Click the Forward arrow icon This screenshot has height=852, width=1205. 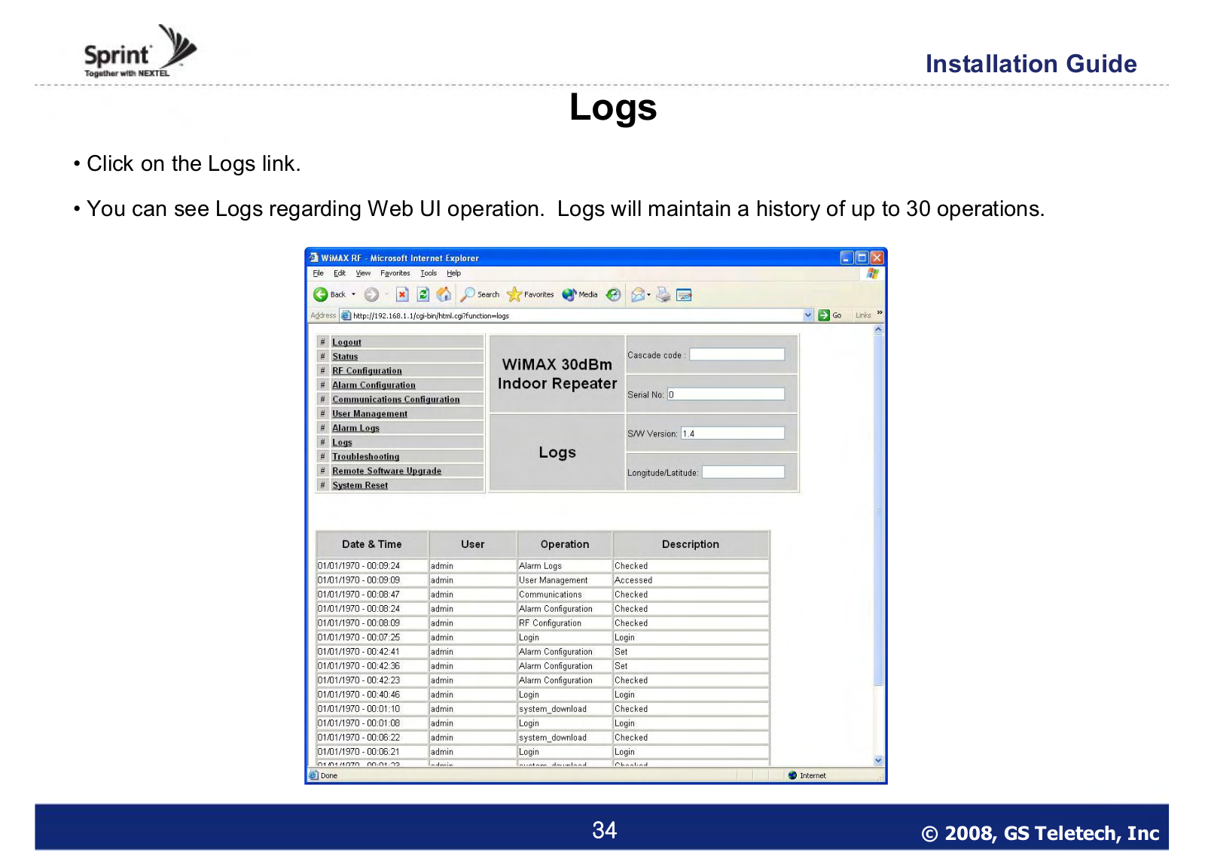click(371, 294)
